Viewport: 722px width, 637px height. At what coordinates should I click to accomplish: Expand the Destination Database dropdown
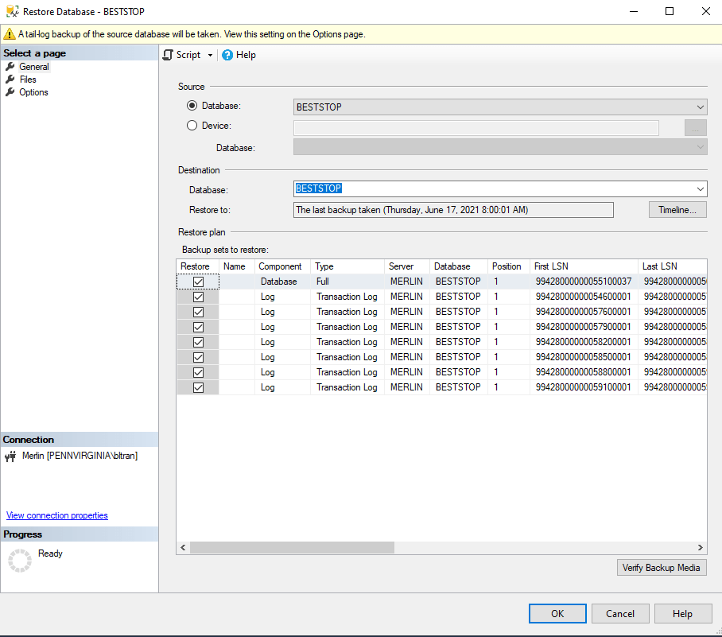pos(700,189)
